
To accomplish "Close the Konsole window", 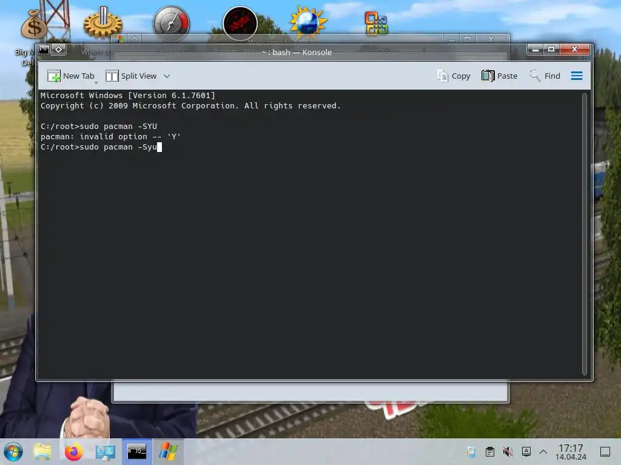I will pyautogui.click(x=575, y=50).
